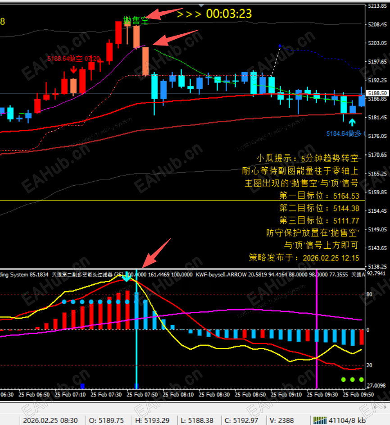Viewport: 390px width, 425px height.
Task: Click the red 5188.64做空 07:20 label
Action: point(74,59)
